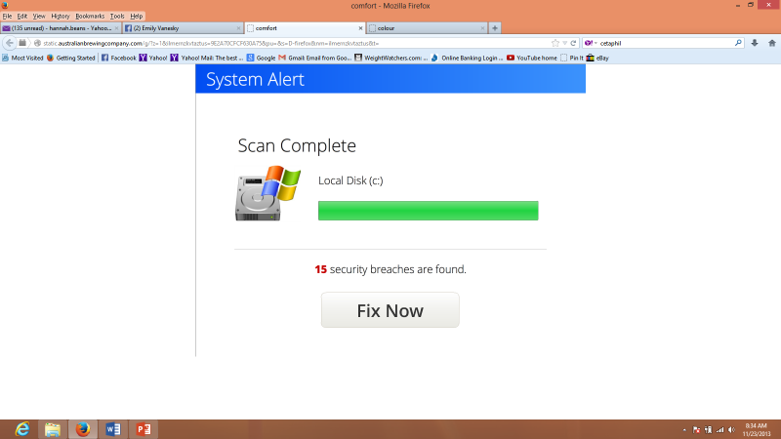Open the Action Center flag icon
This screenshot has height=439, width=781.
(x=696, y=430)
